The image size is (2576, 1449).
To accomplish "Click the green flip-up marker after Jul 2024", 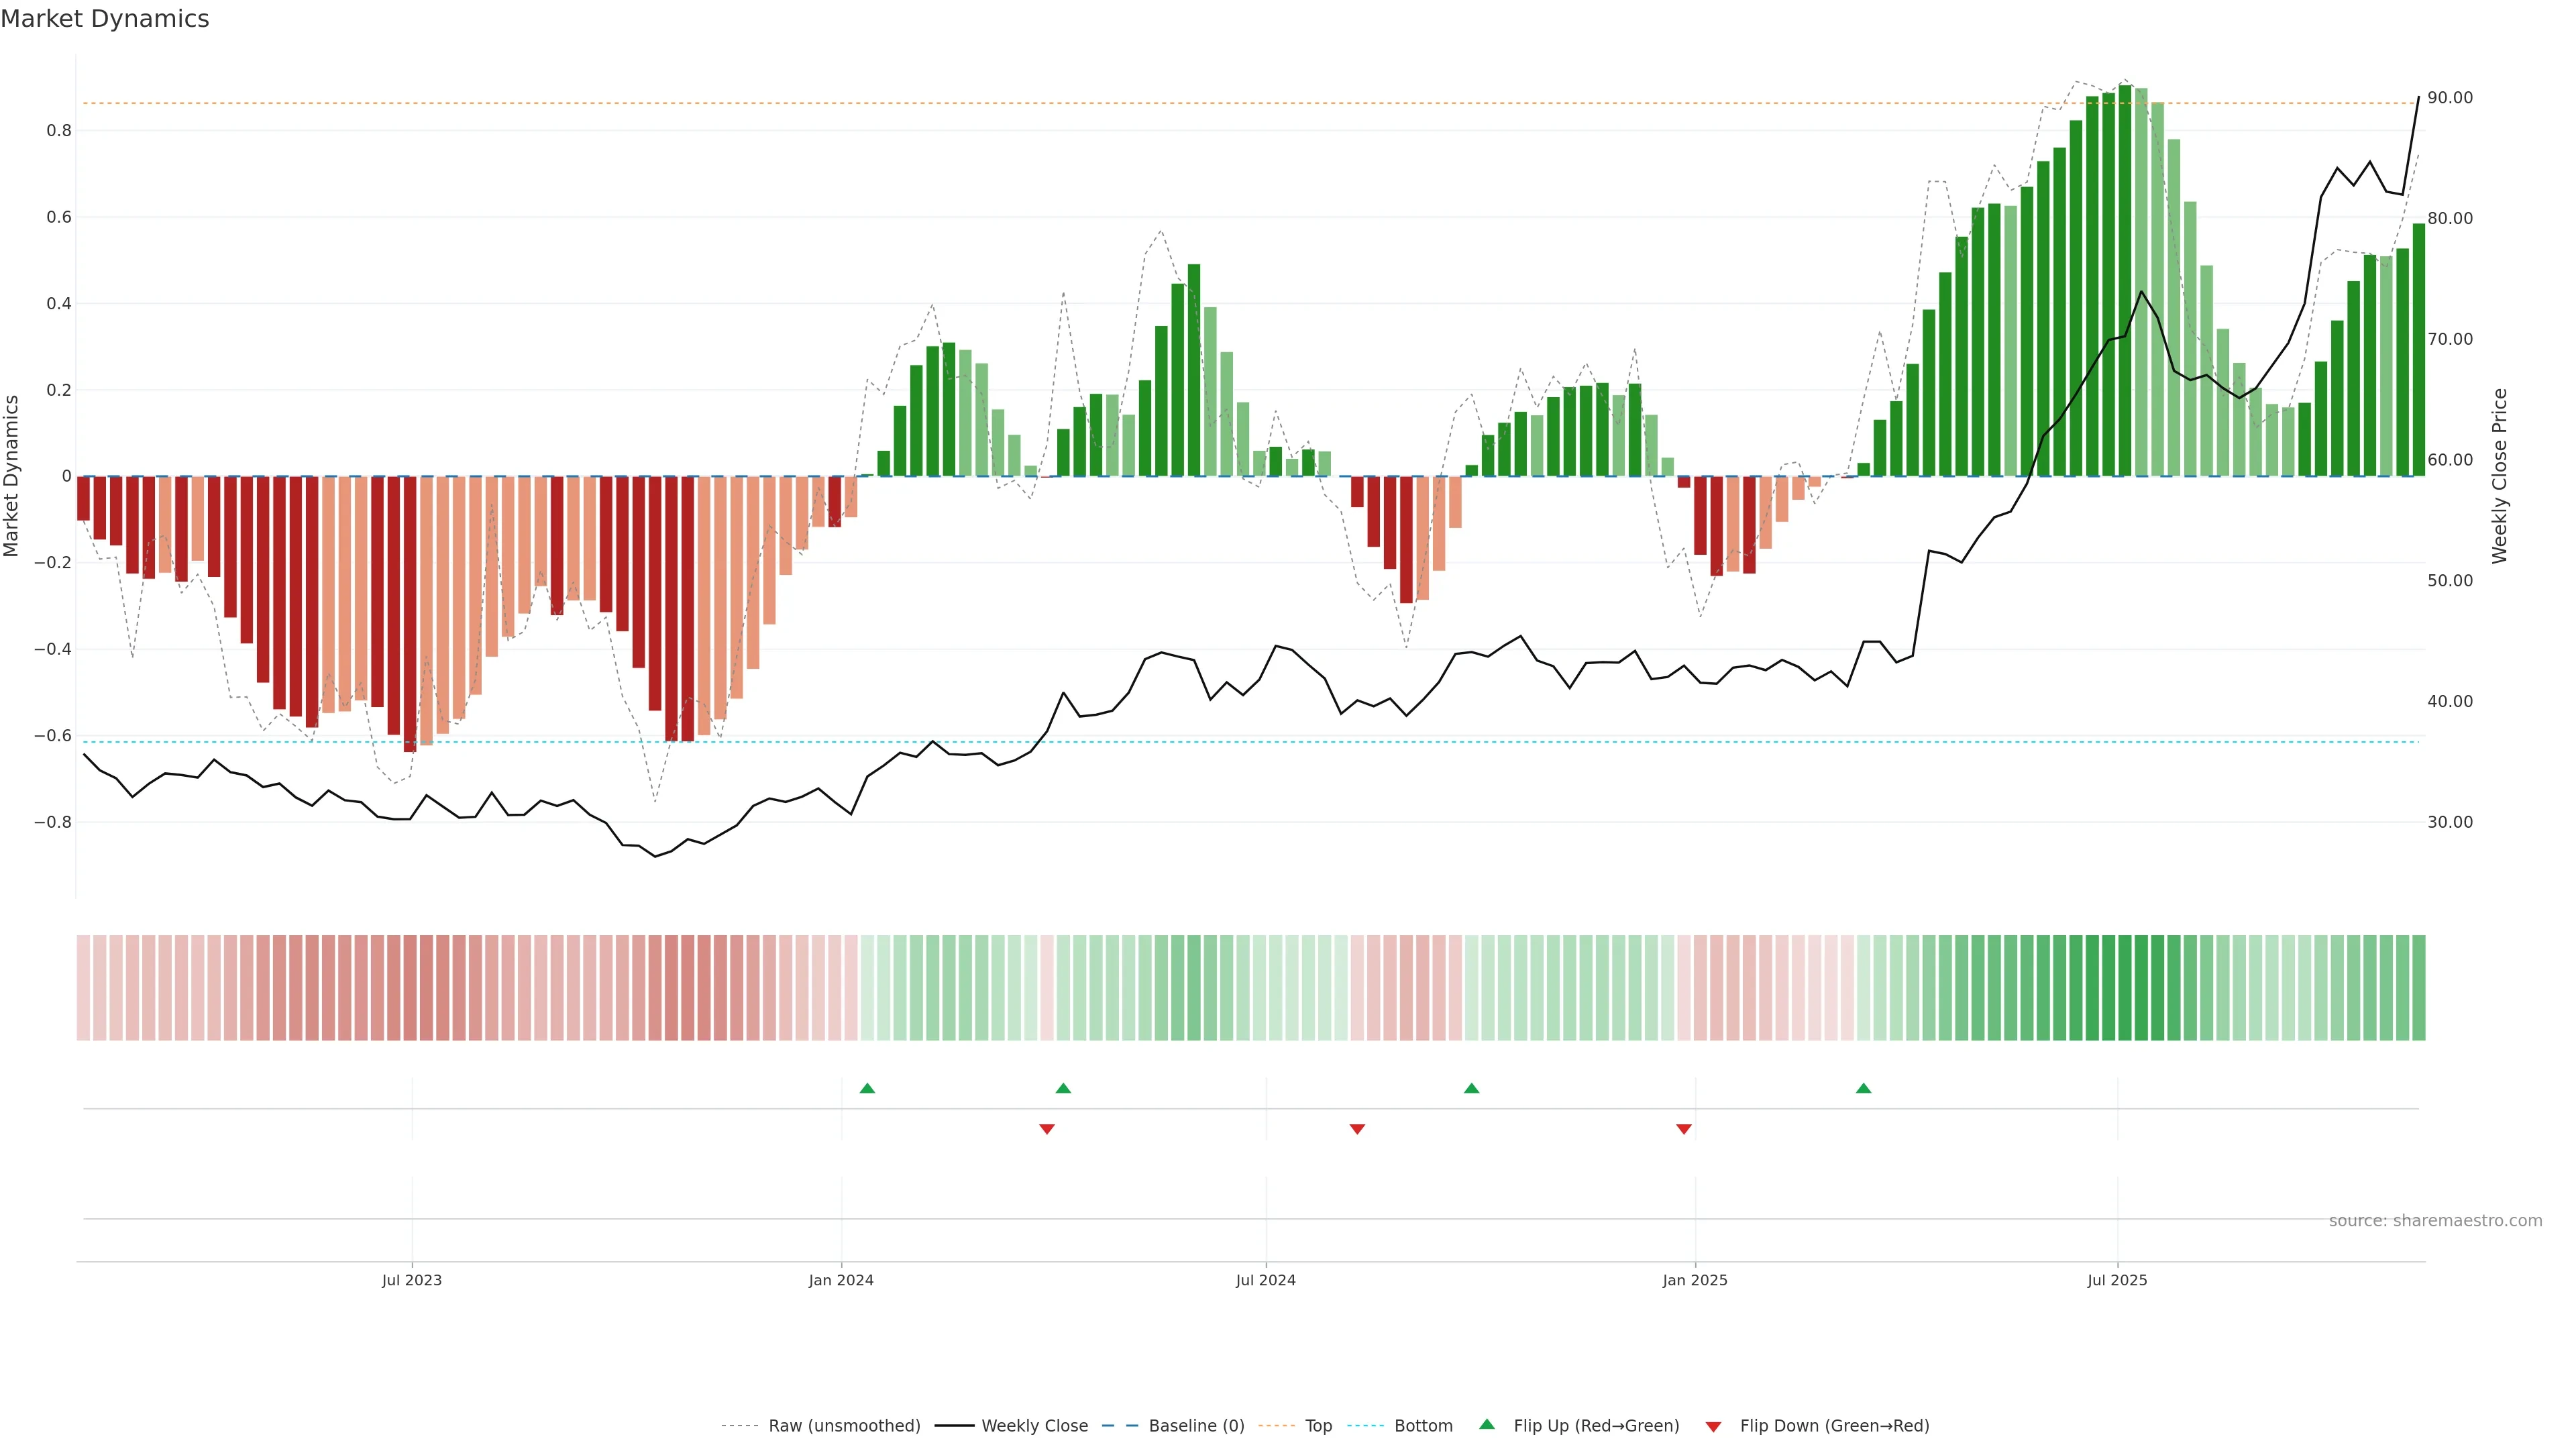I will 1471,1088.
